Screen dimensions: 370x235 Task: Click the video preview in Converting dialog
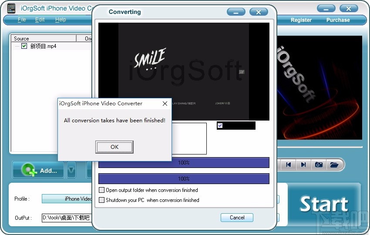click(x=184, y=71)
